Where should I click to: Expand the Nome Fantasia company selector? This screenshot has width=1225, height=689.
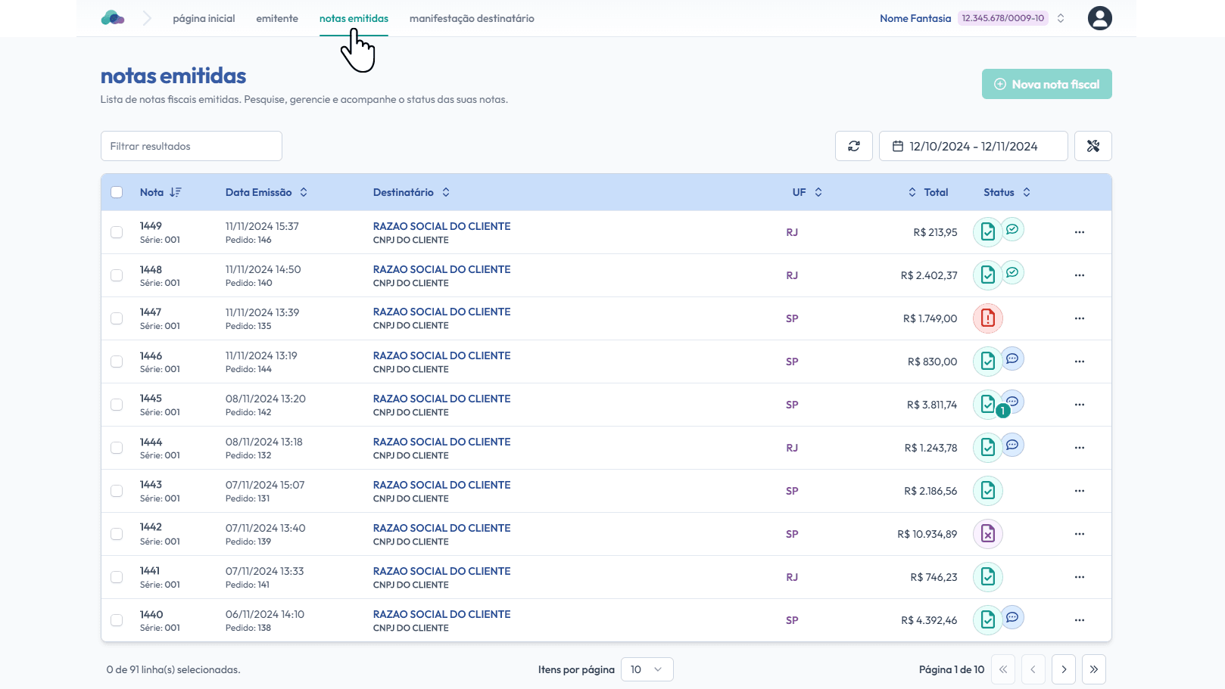click(x=1061, y=18)
